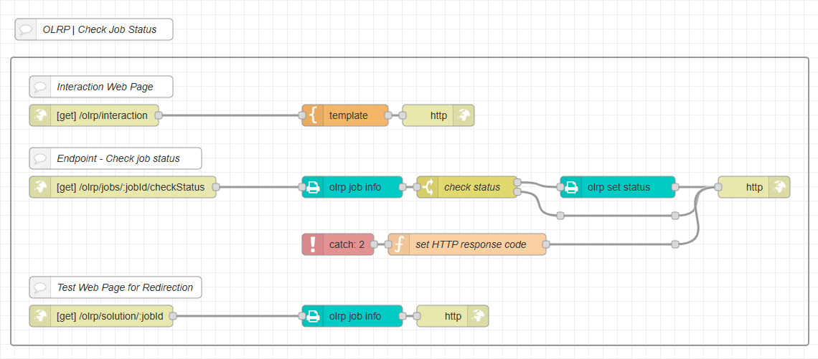Click output port of set HTTP response code

[546, 244]
